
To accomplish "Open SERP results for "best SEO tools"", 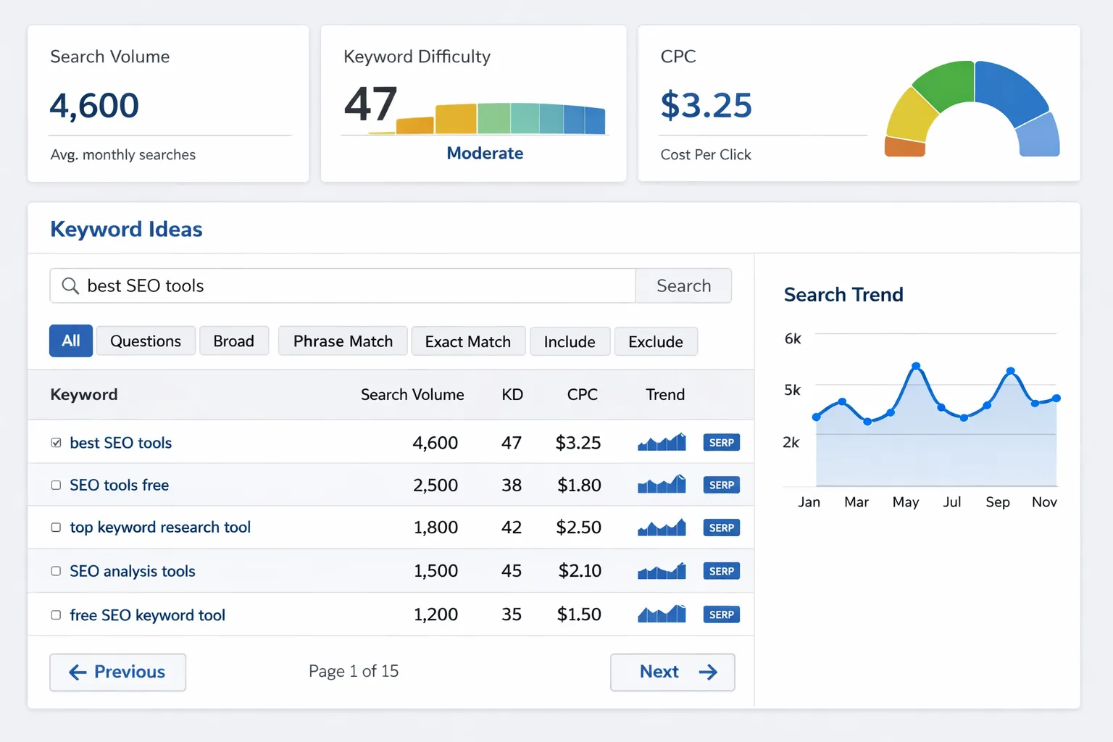I will point(721,442).
